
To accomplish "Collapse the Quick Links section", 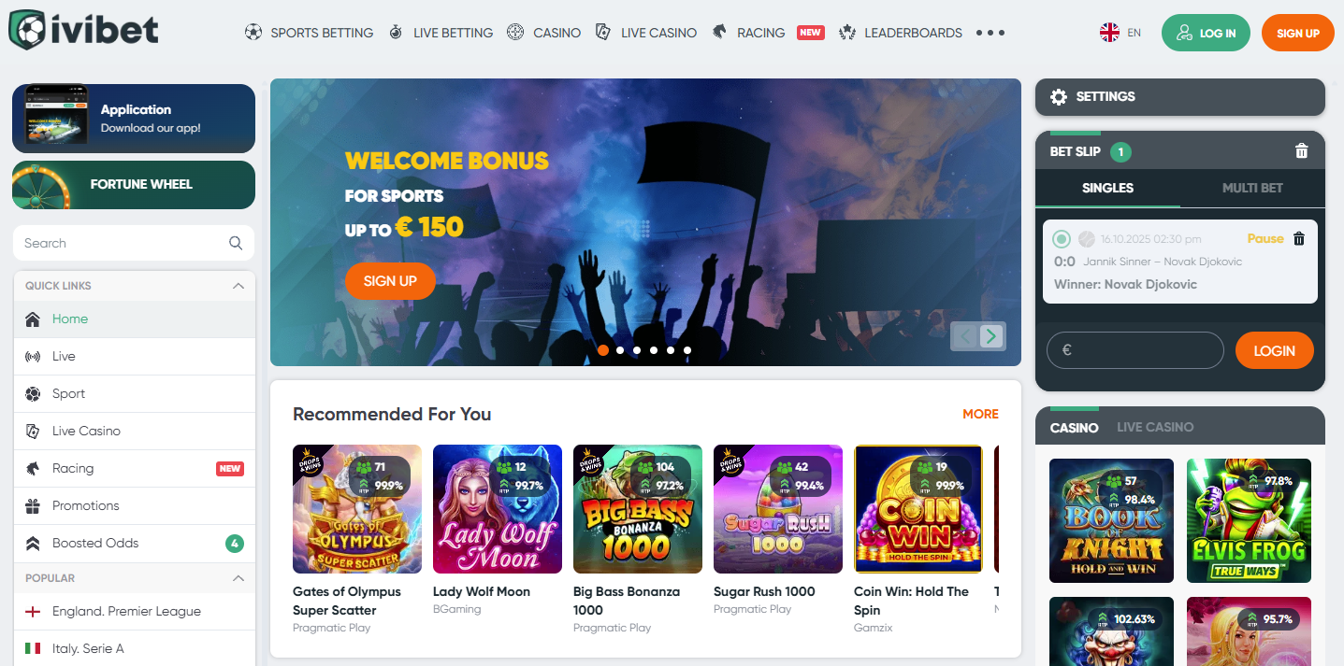I will (x=238, y=286).
